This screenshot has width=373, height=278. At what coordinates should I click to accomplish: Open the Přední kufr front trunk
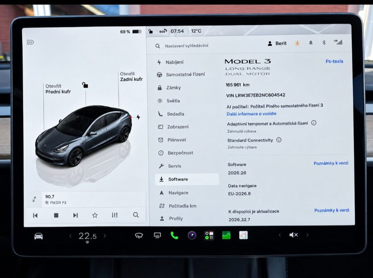[x=58, y=89]
